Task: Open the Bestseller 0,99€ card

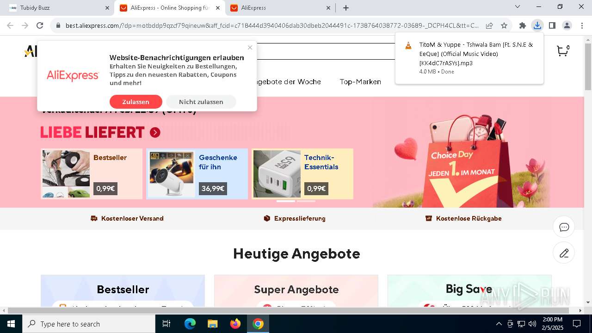Action: coord(92,174)
